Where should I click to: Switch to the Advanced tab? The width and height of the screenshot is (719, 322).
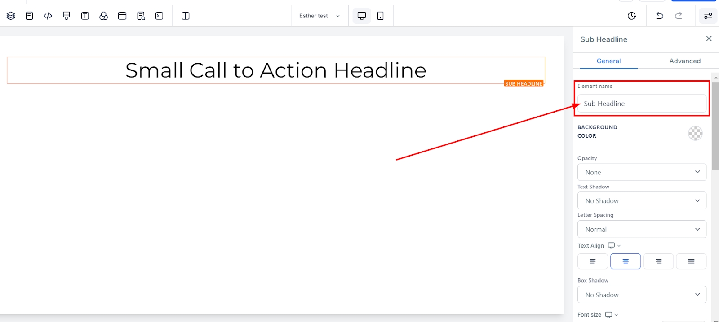pyautogui.click(x=684, y=61)
